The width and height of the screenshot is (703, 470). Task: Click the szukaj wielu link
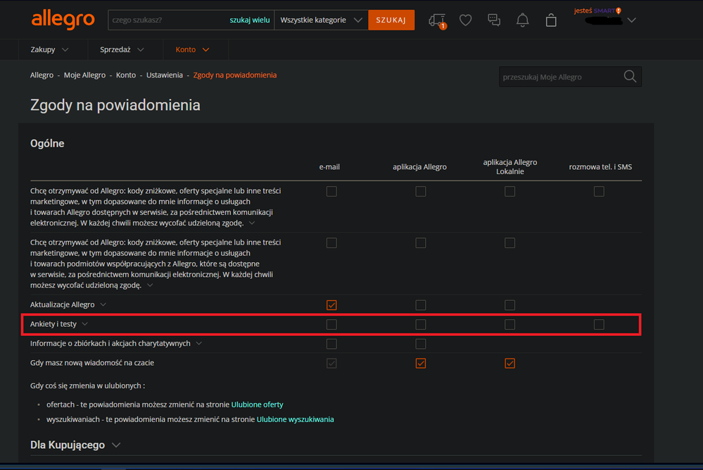coord(250,20)
